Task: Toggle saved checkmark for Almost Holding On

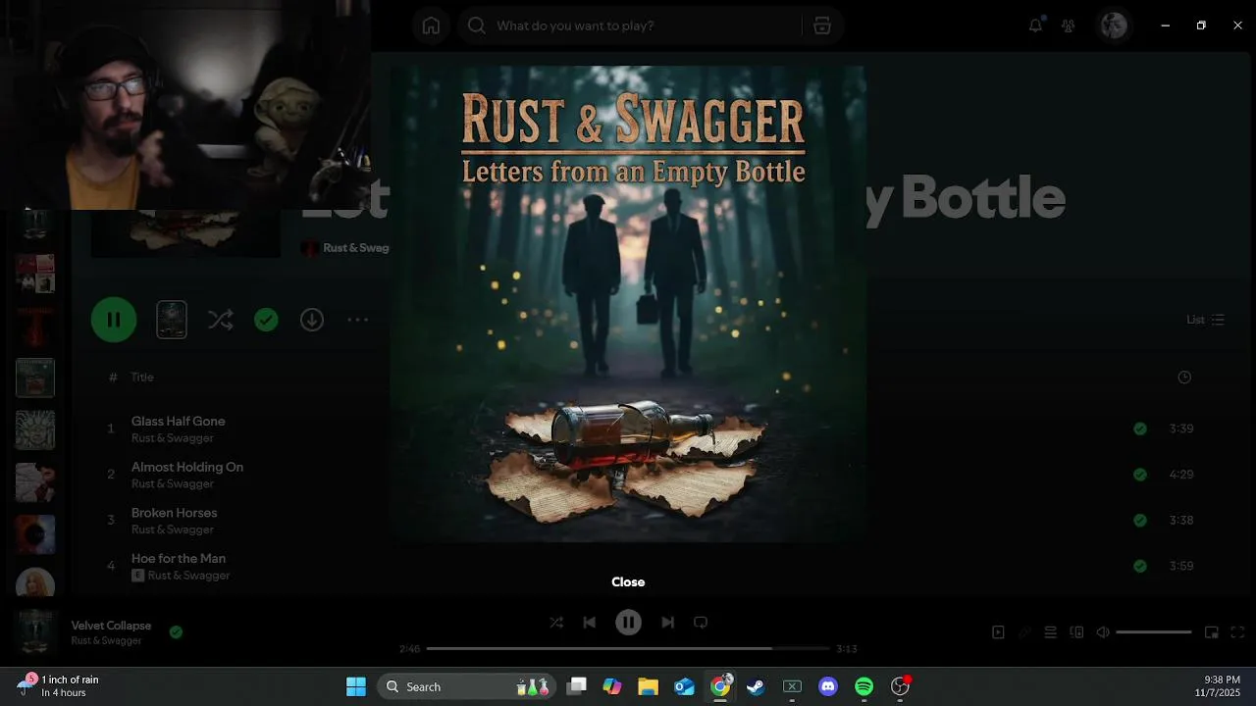Action: tap(1140, 475)
